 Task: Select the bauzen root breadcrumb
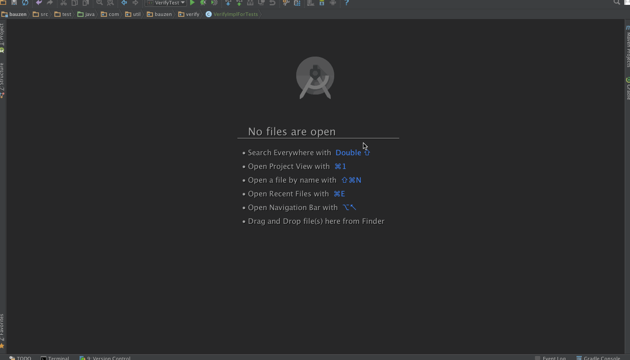pyautogui.click(x=14, y=14)
